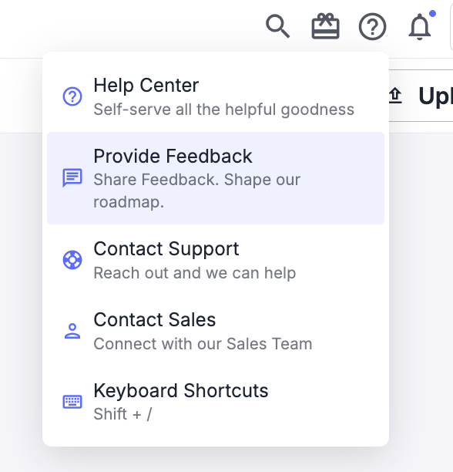Screen dimensions: 453x472
Task: Click the upload arrow icon
Action: [395, 96]
